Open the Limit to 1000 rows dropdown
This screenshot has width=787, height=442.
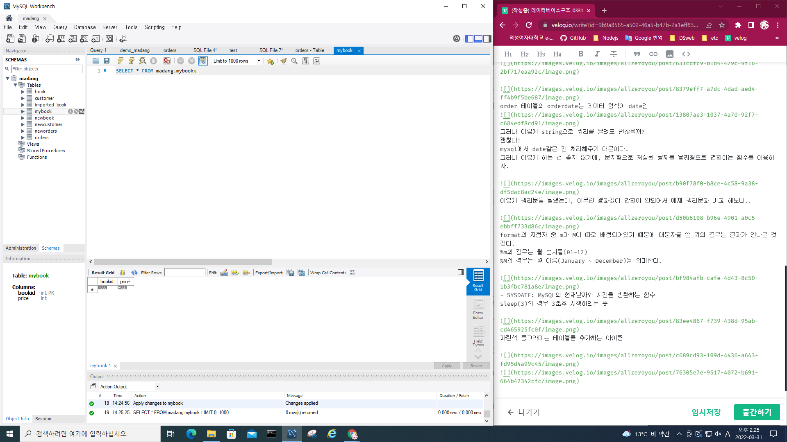(x=259, y=61)
